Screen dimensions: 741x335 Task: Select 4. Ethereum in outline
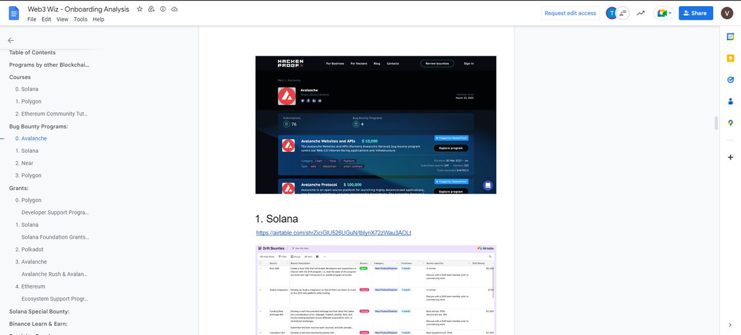[x=30, y=287]
